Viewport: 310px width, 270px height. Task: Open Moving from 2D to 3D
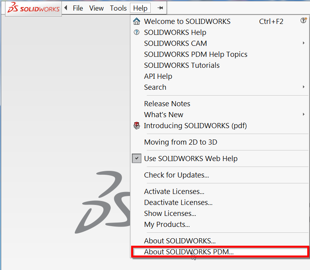pos(180,142)
